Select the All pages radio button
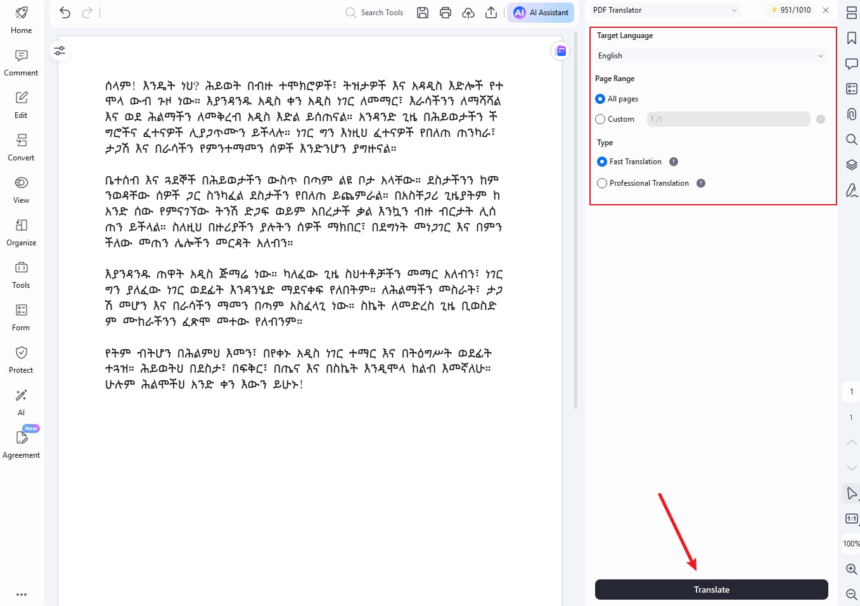Screen dimensions: 860x606 [600, 99]
